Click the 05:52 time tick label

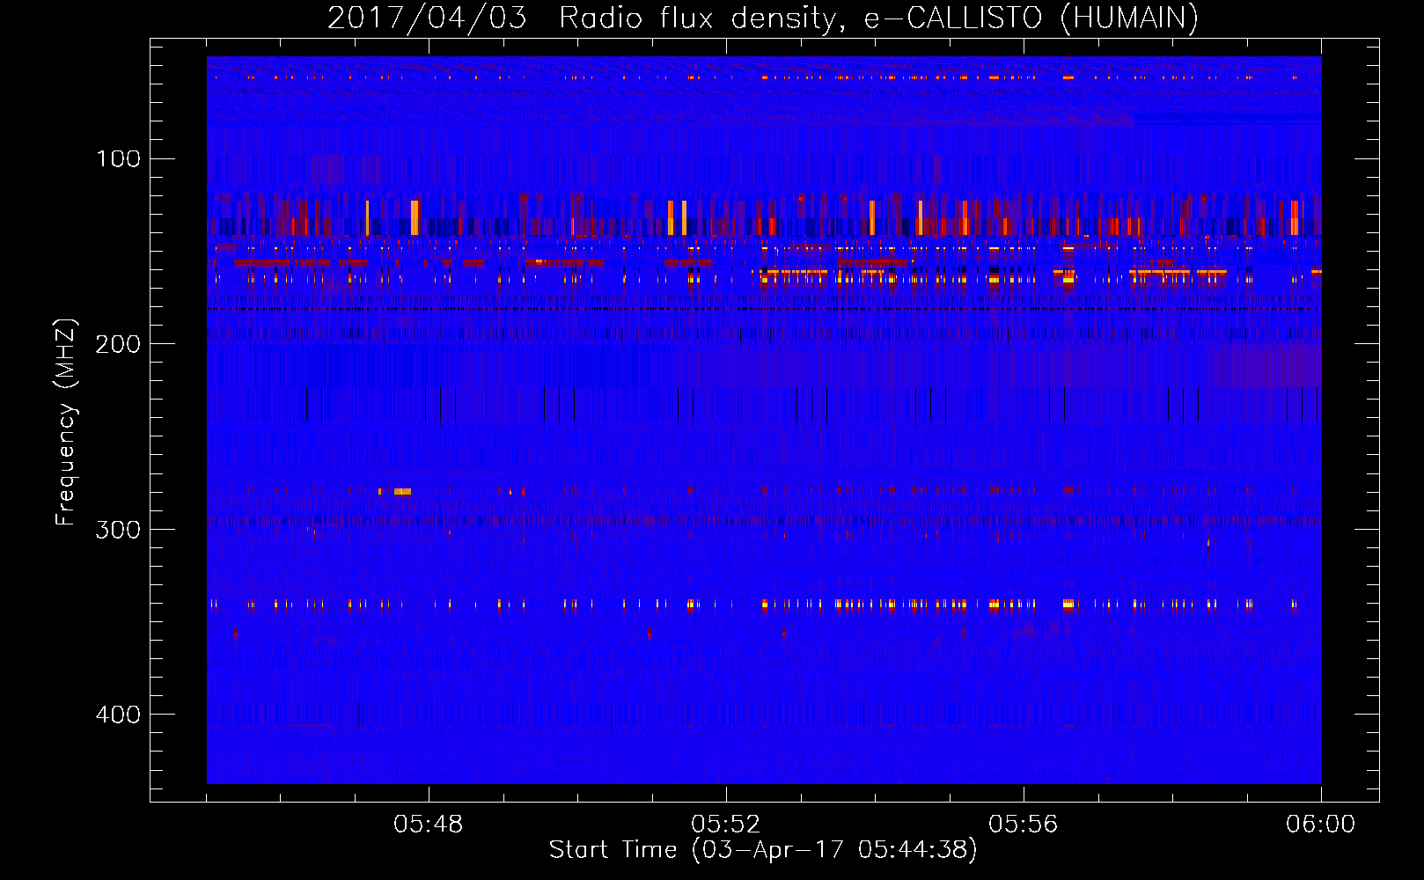[726, 825]
